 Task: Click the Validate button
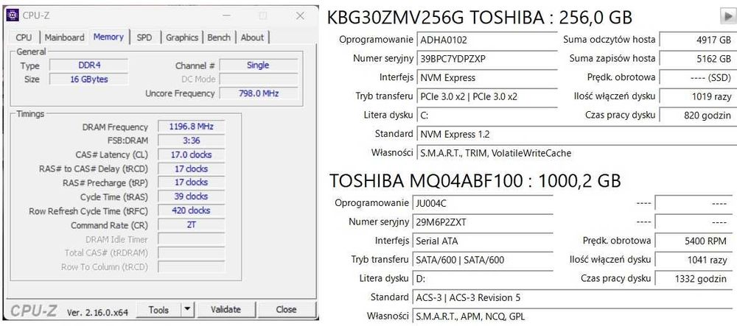(x=226, y=310)
